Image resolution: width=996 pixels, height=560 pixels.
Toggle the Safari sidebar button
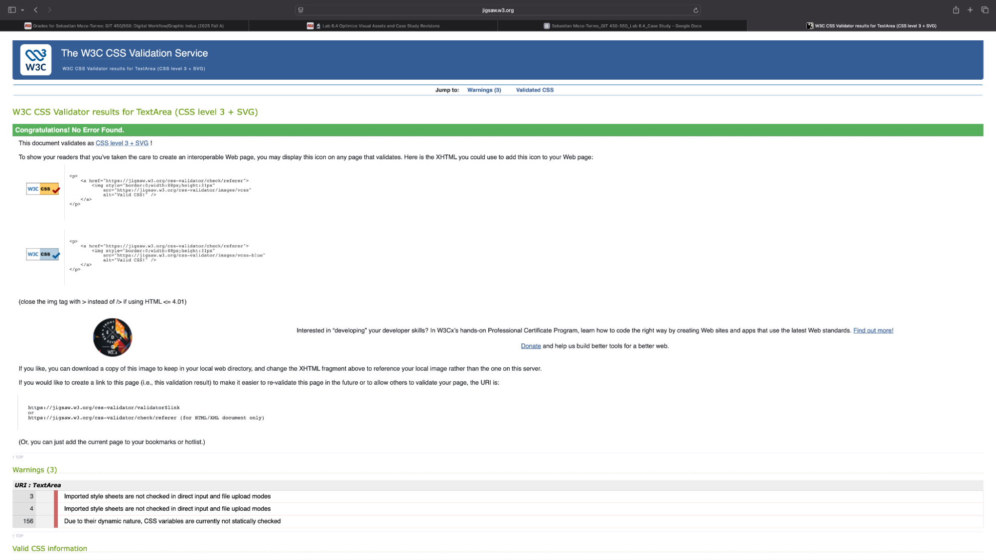pyautogui.click(x=11, y=10)
